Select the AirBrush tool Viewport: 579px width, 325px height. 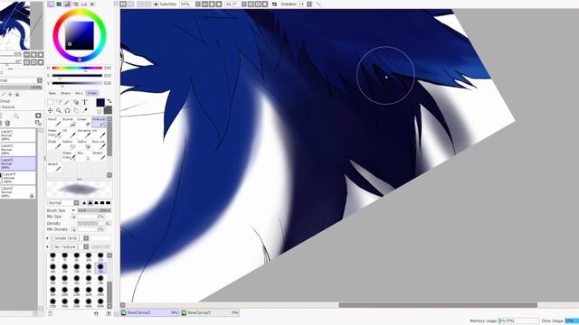[99, 123]
